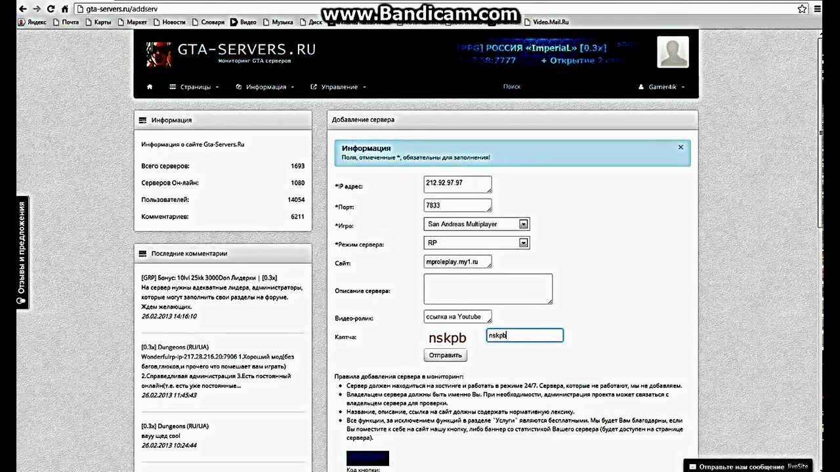This screenshot has width=840, height=472.
Task: Reload the page with the refresh icon
Action: [51, 9]
